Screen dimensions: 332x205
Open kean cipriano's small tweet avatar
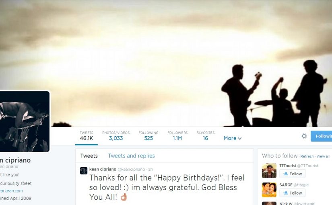(84, 170)
